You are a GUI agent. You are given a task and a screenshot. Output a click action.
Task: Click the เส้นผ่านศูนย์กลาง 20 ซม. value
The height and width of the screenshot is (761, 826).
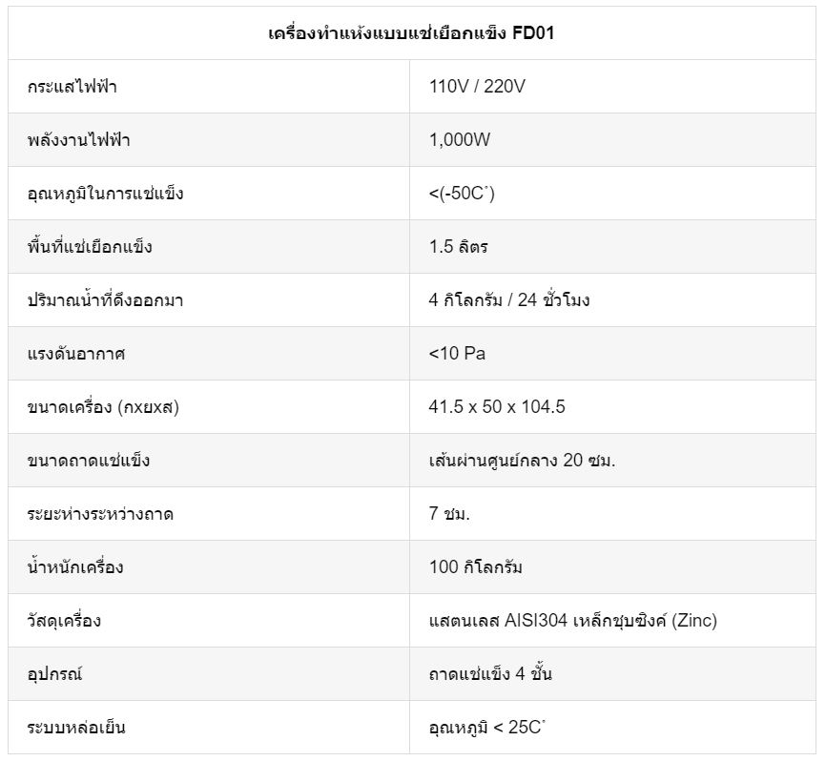click(x=522, y=461)
